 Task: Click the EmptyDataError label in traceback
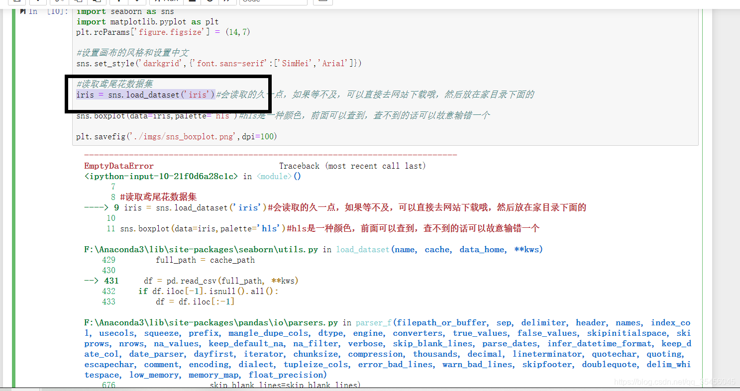click(119, 166)
